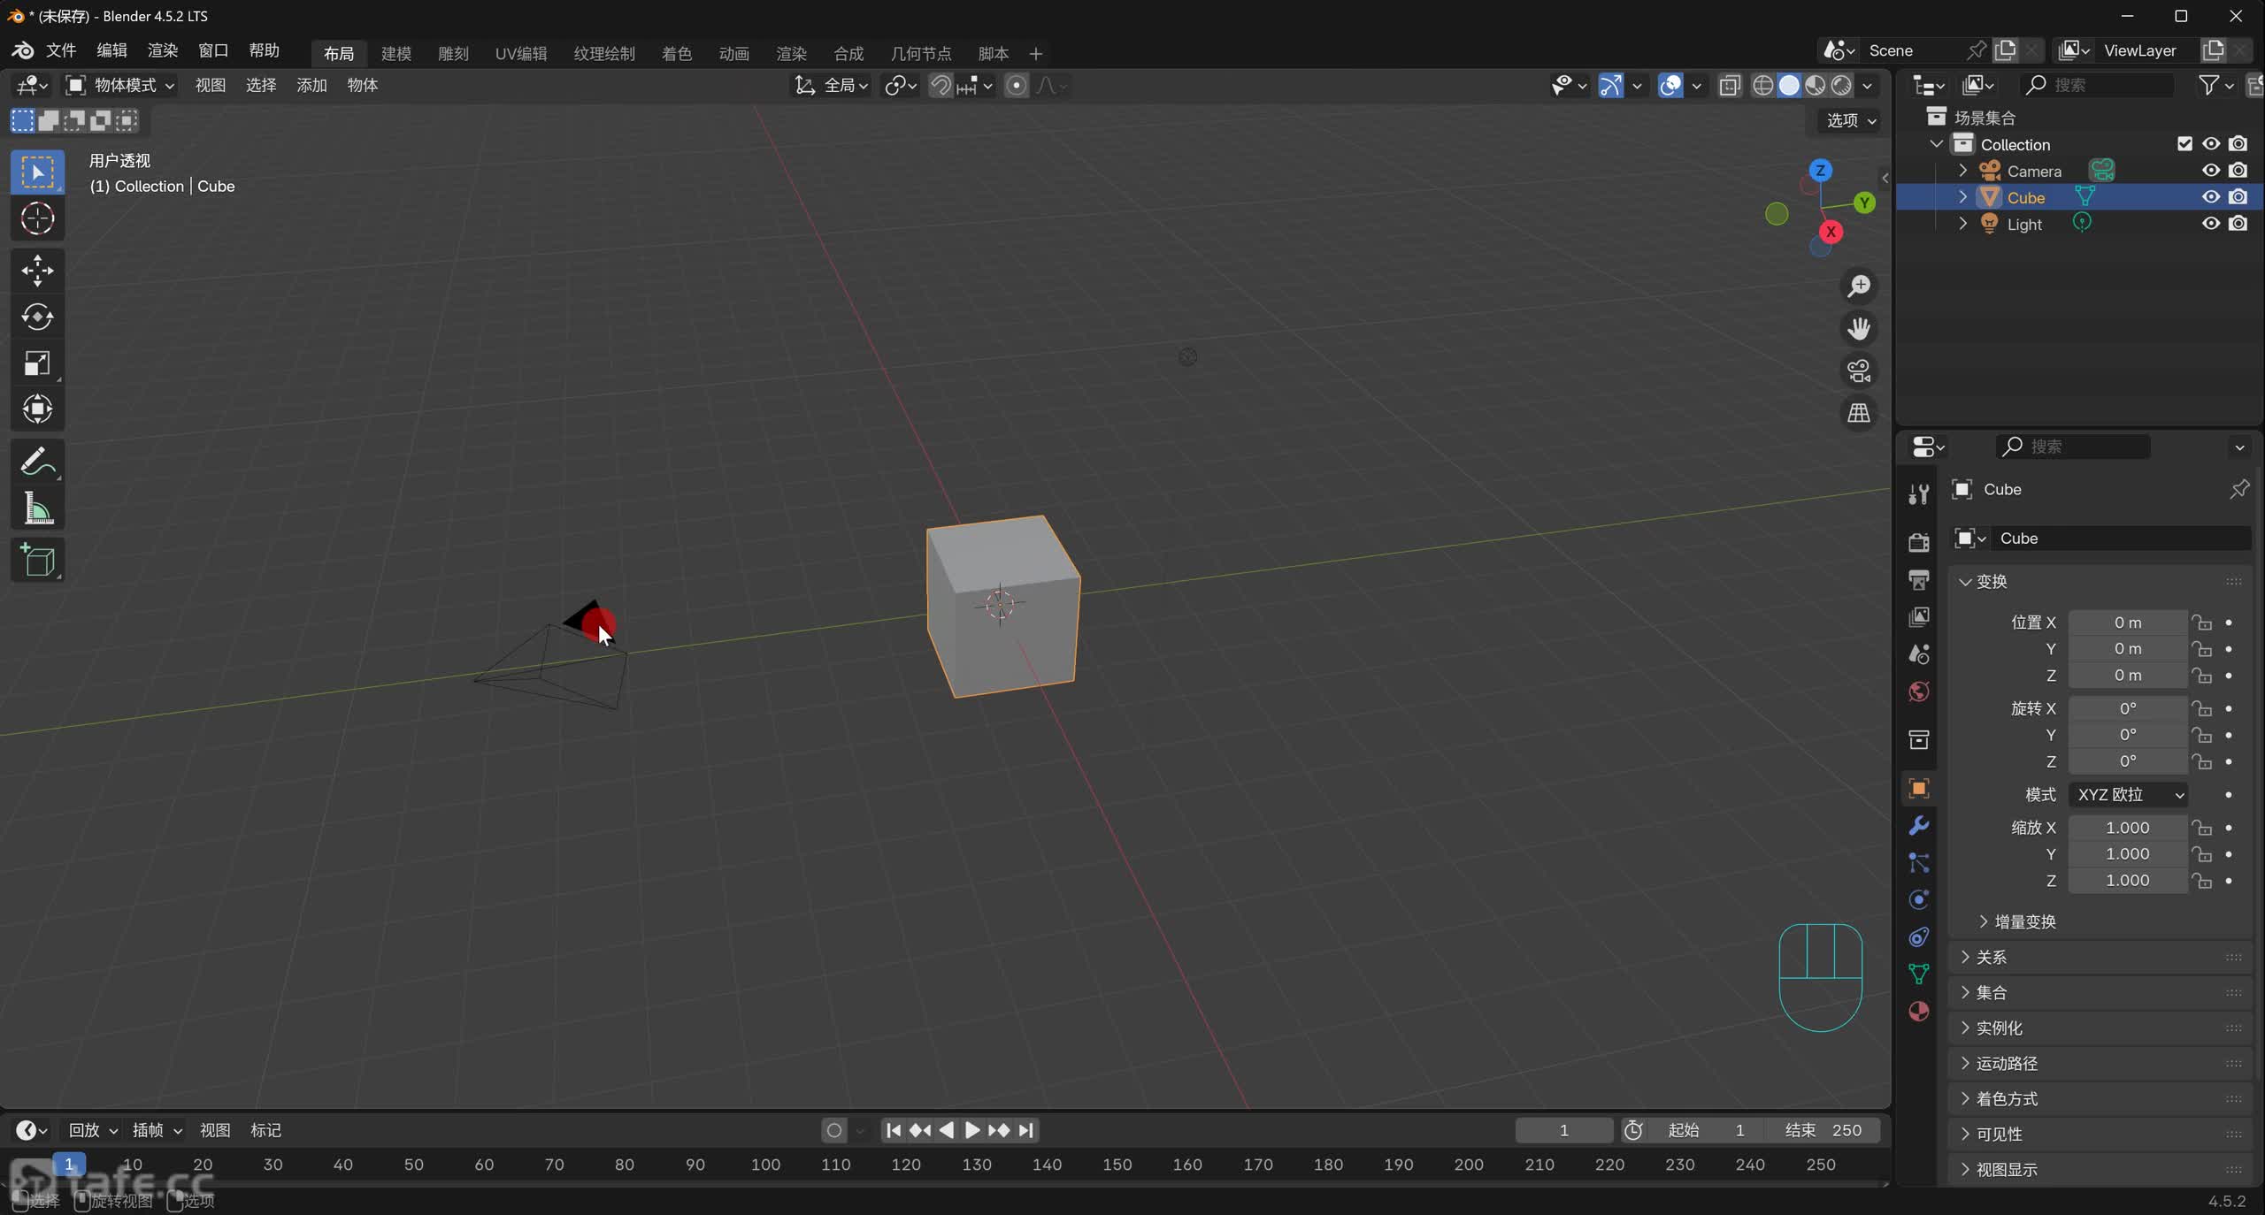Expand the 关系 panel

1991,957
